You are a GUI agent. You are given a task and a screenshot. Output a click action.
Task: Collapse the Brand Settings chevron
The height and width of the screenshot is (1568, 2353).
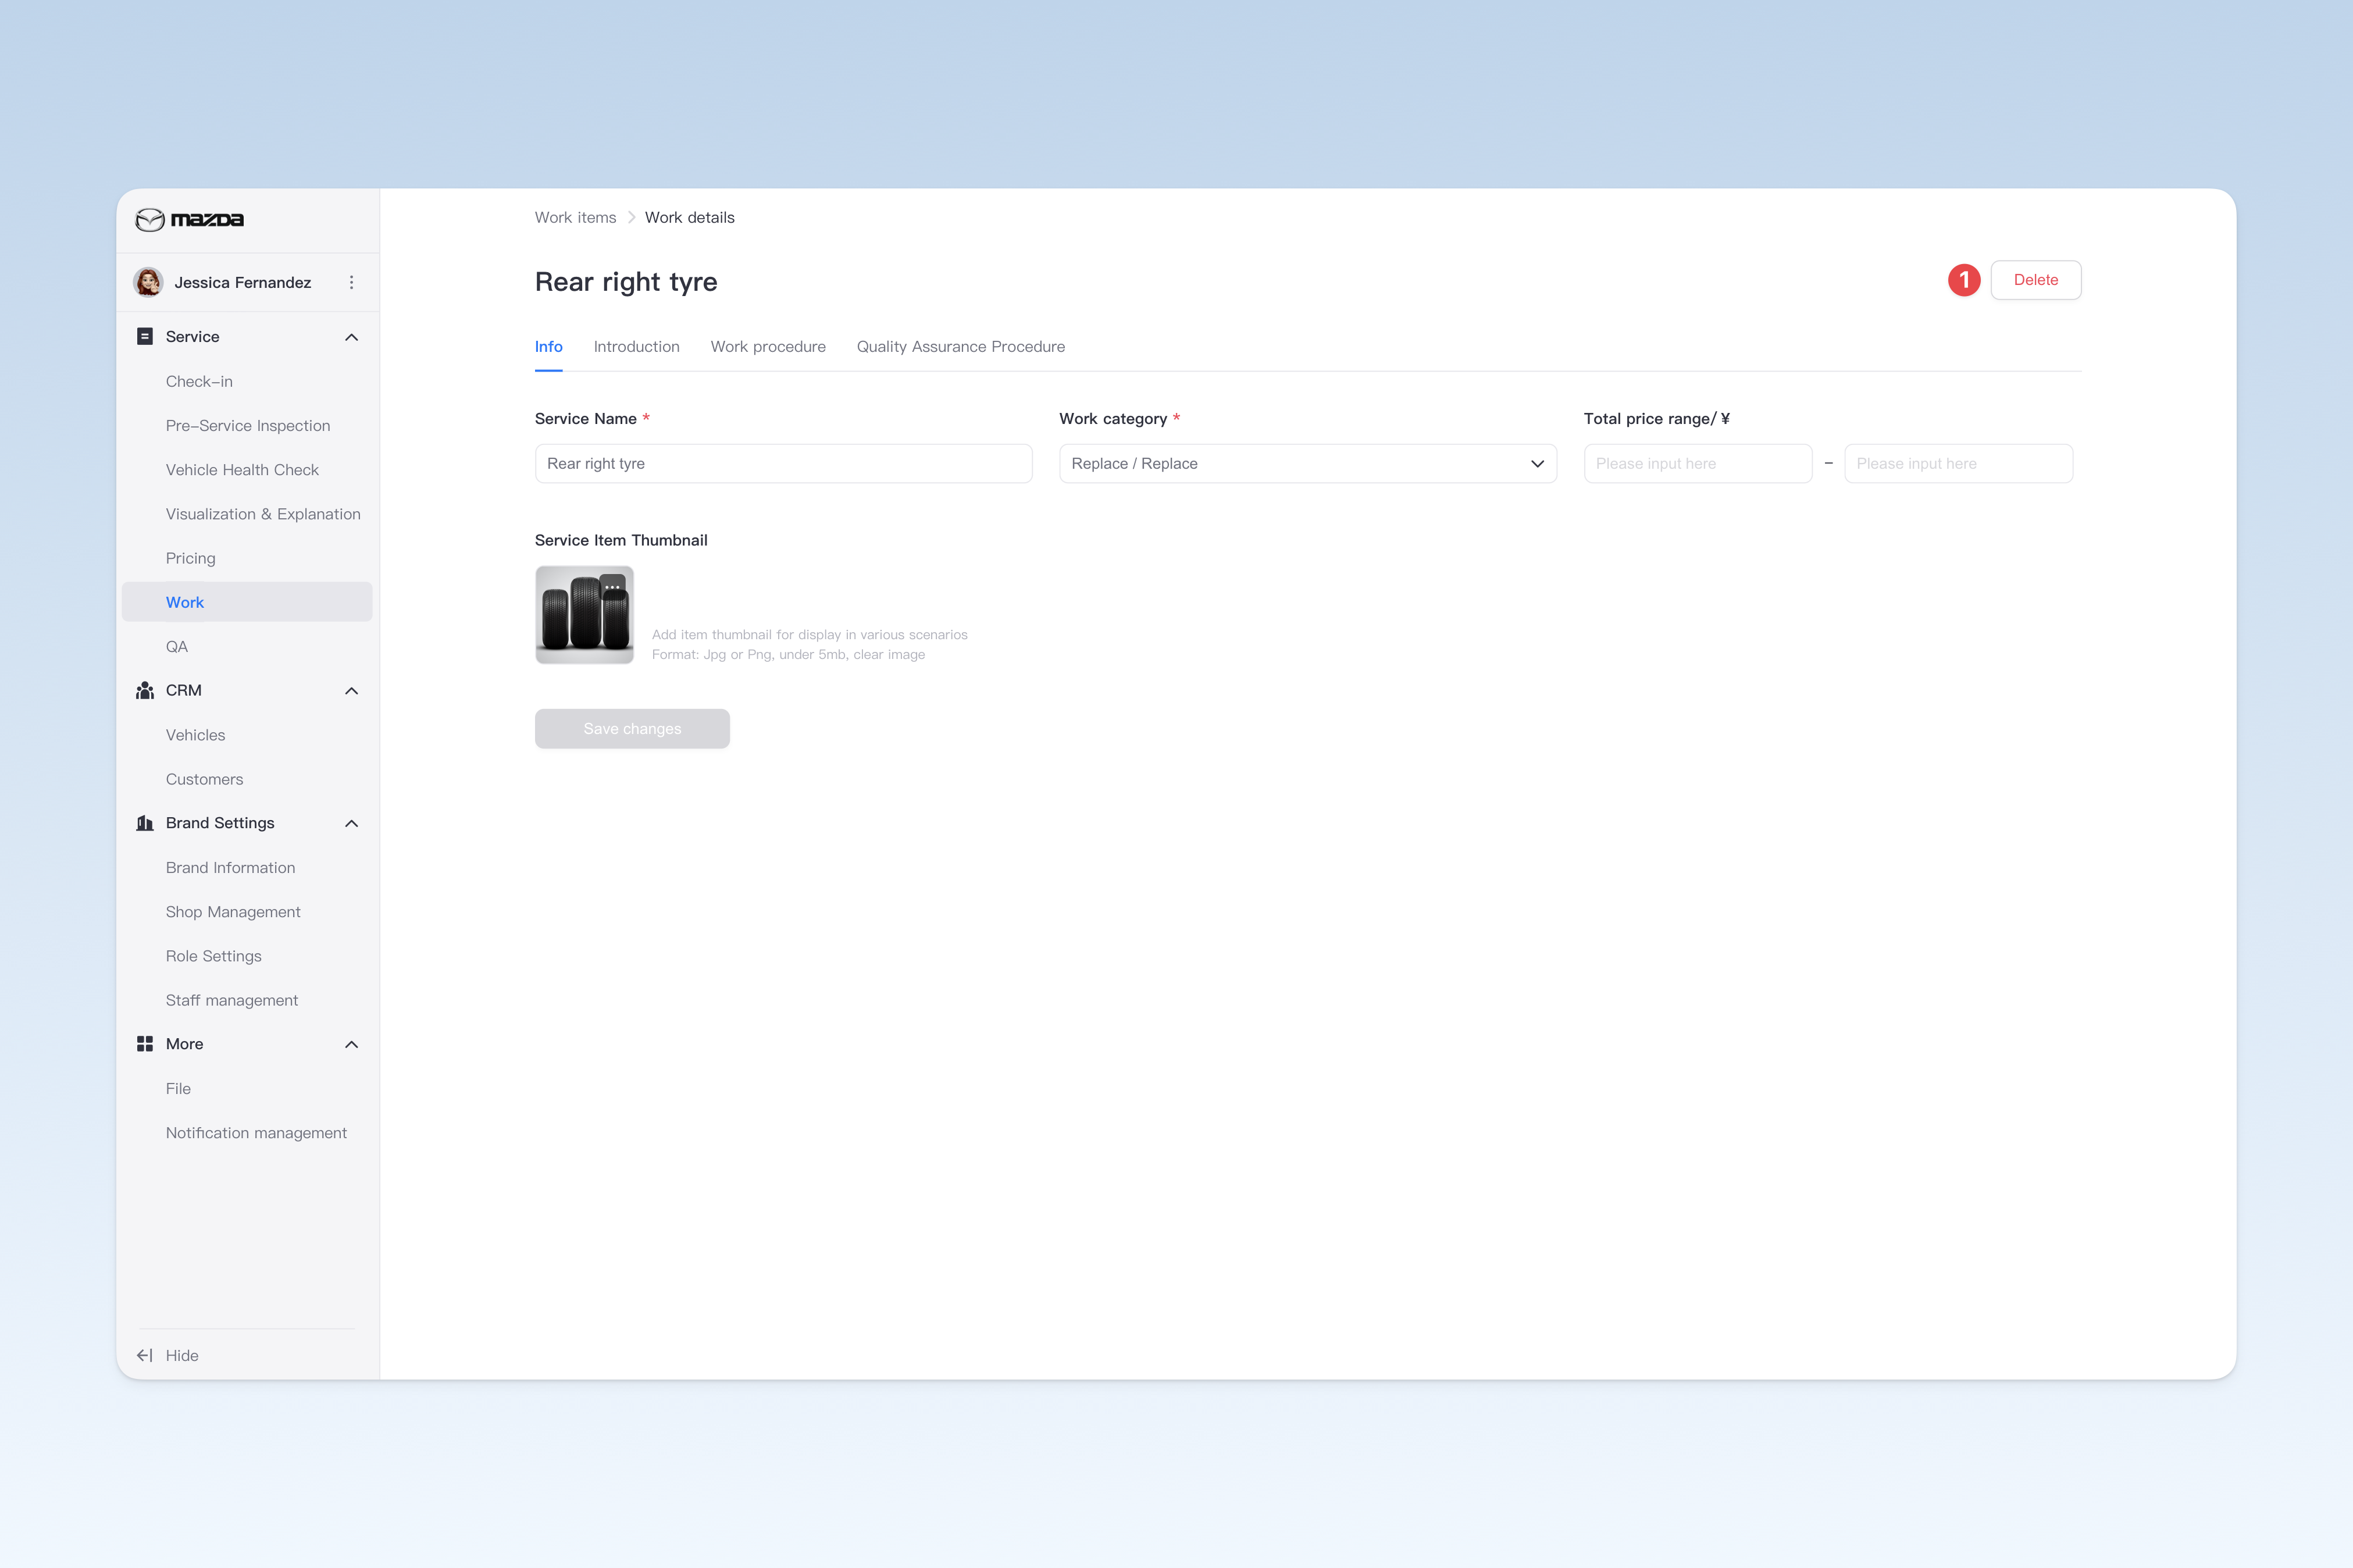[351, 824]
